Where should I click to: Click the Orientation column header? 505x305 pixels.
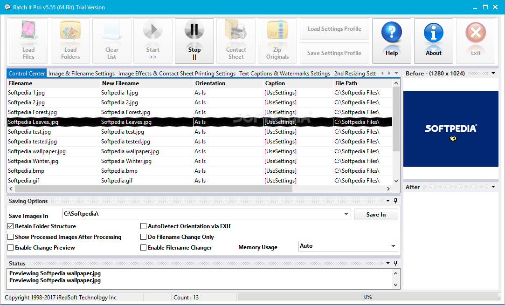(228, 83)
